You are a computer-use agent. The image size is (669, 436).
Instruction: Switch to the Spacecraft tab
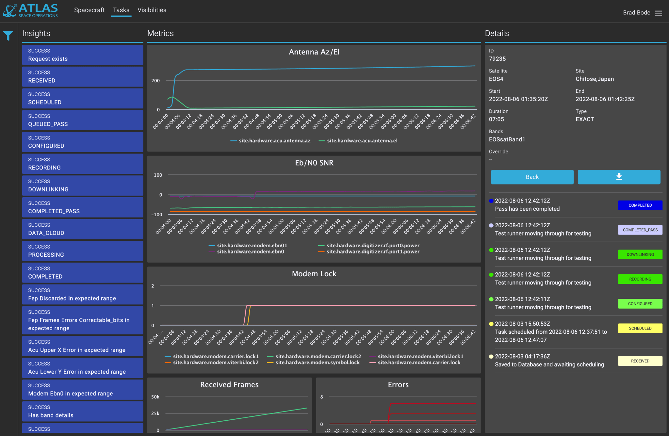pos(89,10)
